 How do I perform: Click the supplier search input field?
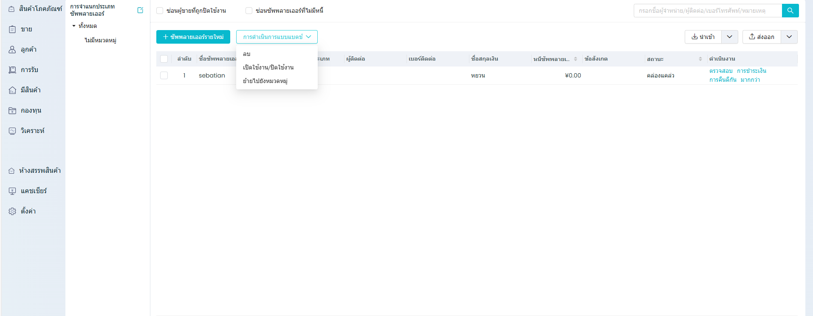(x=707, y=11)
